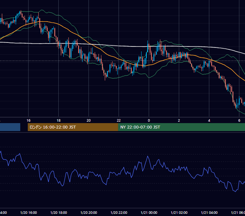
Task: Click the '1/20 18:00' oscillator axis label
Action: pos(59,212)
